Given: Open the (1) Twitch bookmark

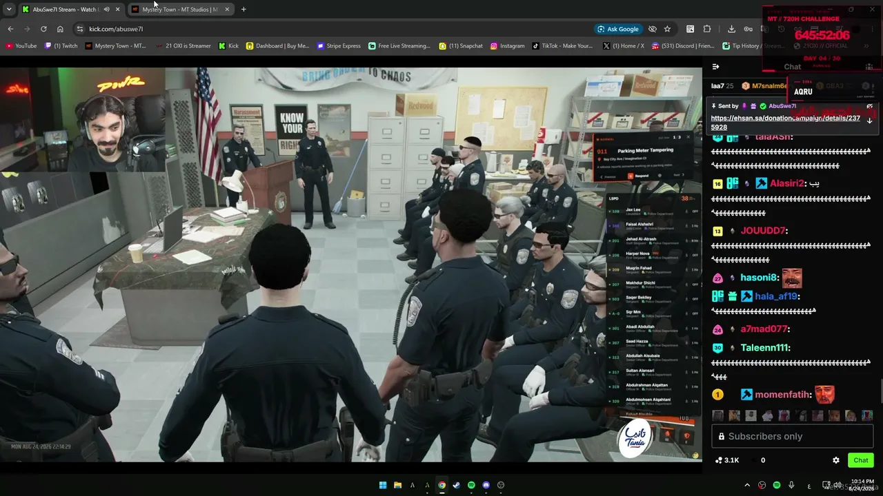Looking at the screenshot, I should [61, 46].
